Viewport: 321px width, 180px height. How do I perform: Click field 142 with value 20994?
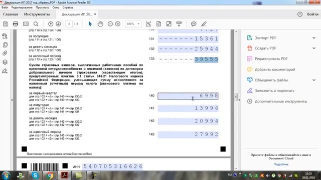coord(188,121)
